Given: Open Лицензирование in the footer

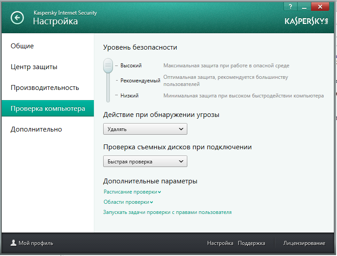Looking at the screenshot, I should (x=304, y=243).
